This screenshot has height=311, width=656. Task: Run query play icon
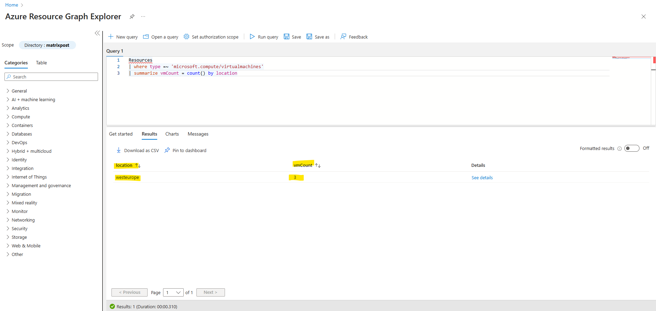(252, 36)
